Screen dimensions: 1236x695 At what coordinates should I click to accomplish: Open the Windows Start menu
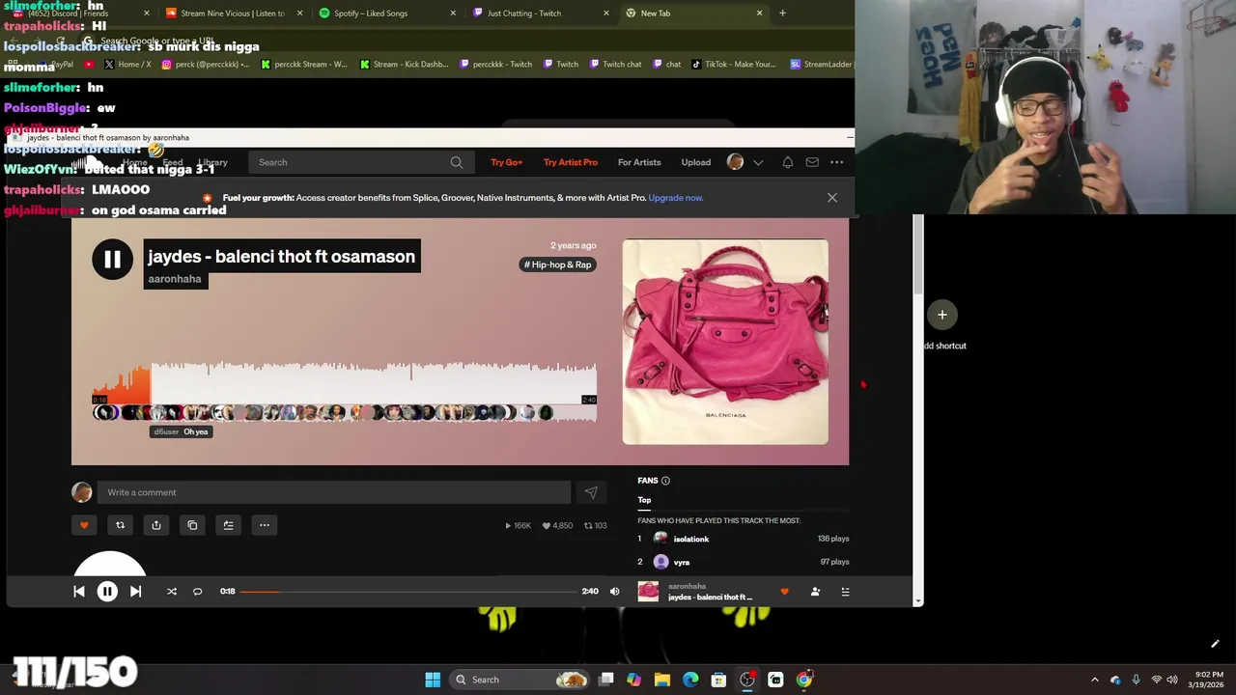tap(433, 680)
